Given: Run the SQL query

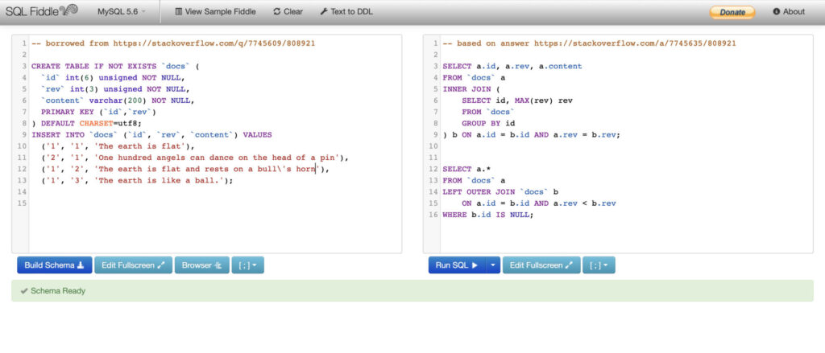Looking at the screenshot, I should click(x=457, y=265).
